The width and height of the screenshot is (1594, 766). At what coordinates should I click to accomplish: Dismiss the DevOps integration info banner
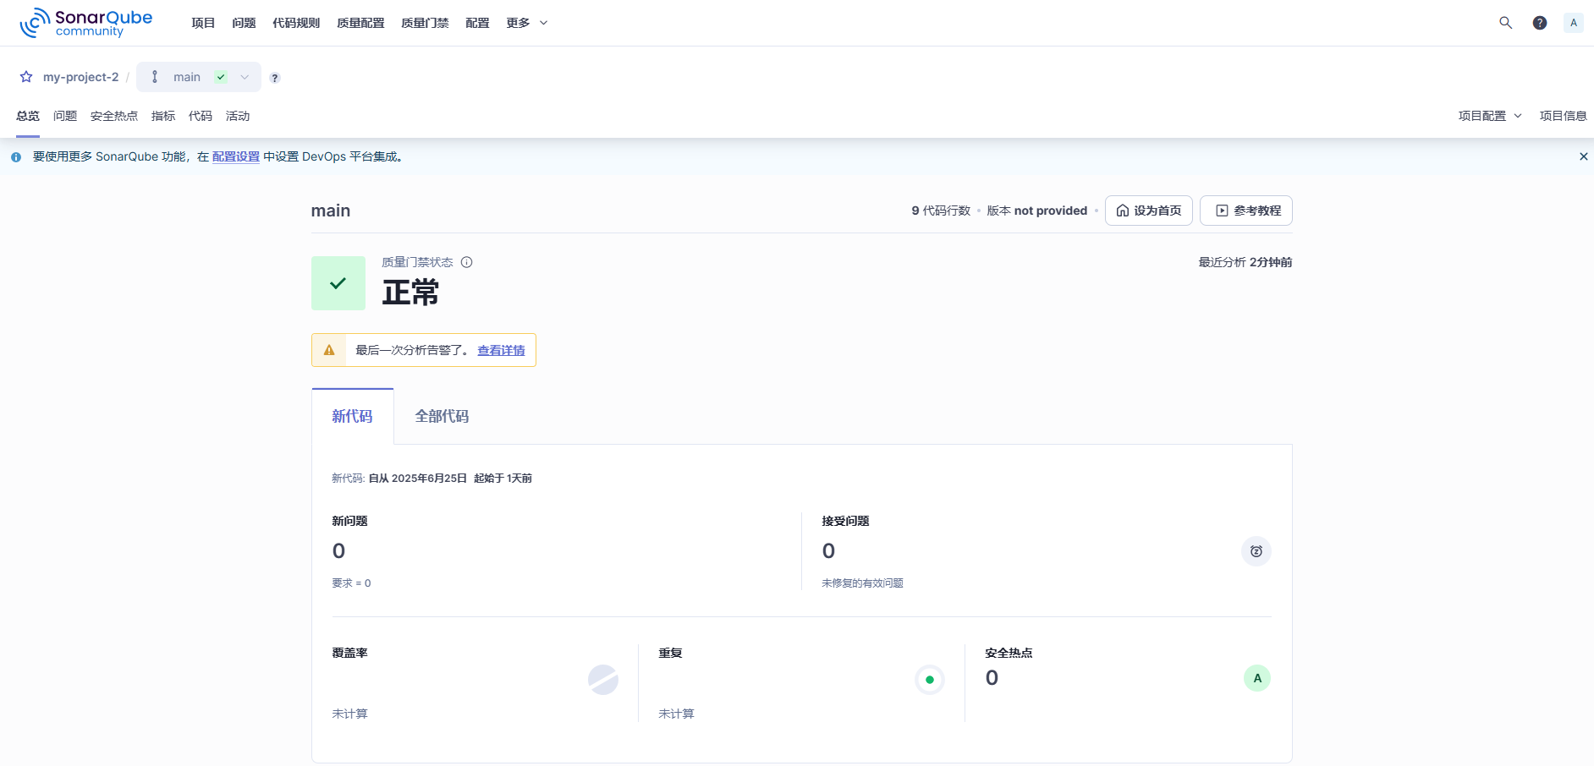tap(1583, 156)
